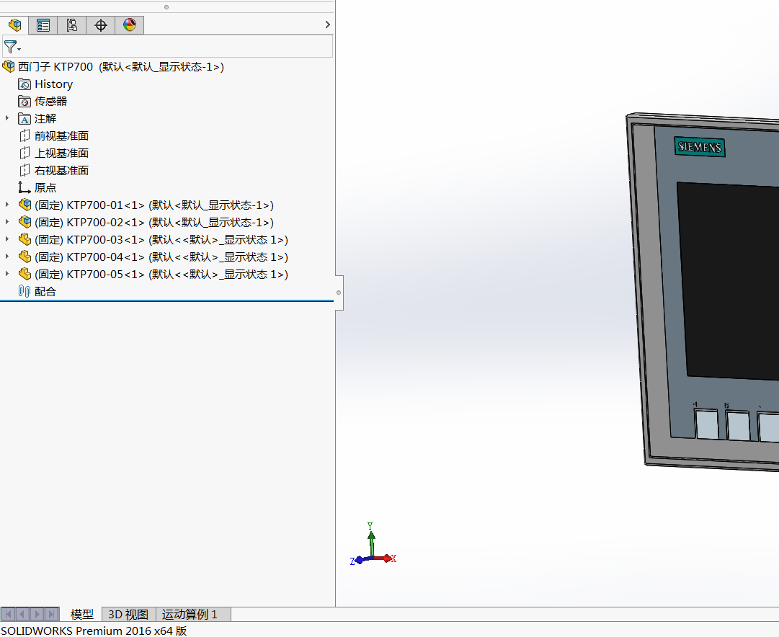
Task: Open the DisplayManager tab
Action: tap(130, 24)
